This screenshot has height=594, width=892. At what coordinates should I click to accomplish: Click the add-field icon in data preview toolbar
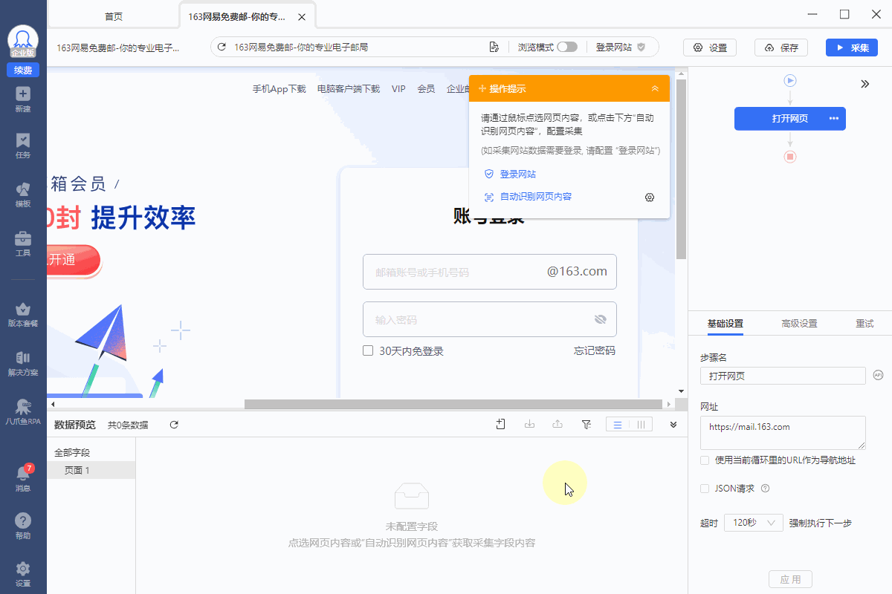pyautogui.click(x=501, y=425)
